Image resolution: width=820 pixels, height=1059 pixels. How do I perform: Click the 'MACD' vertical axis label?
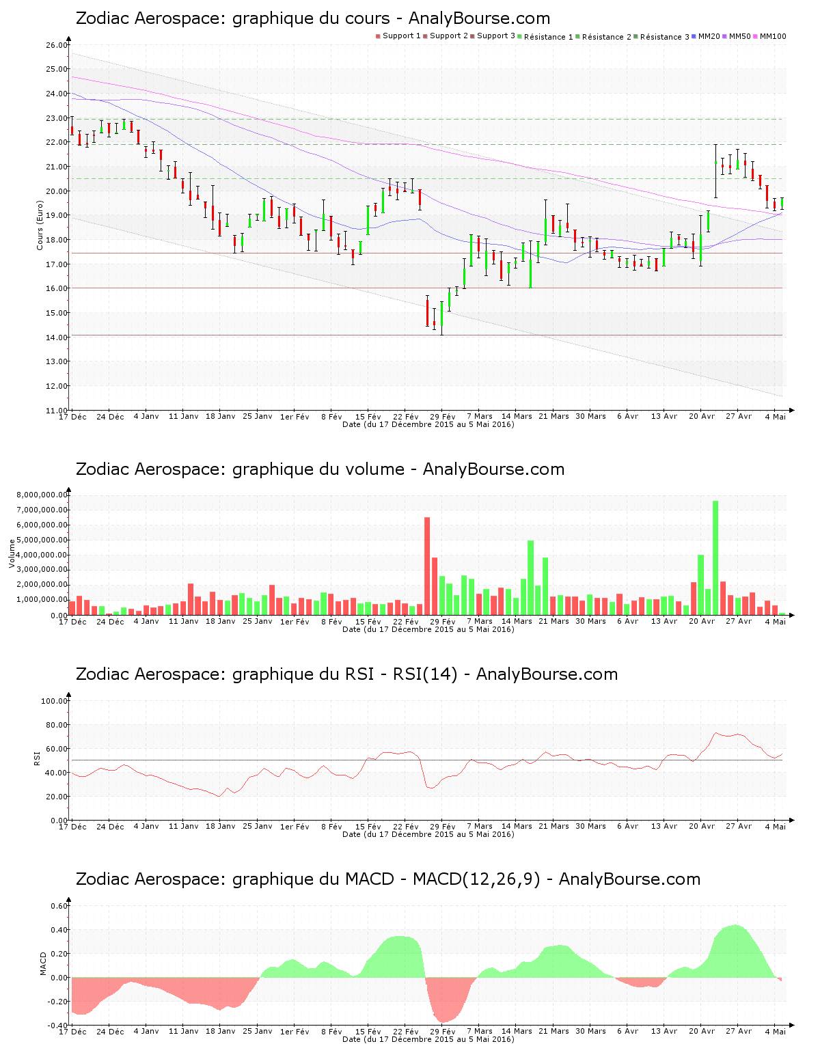[44, 963]
